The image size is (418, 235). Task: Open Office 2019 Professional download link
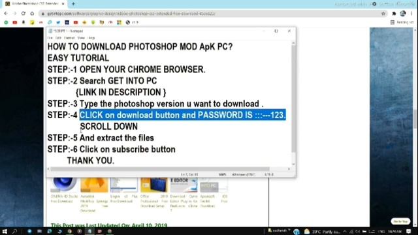click(x=154, y=201)
